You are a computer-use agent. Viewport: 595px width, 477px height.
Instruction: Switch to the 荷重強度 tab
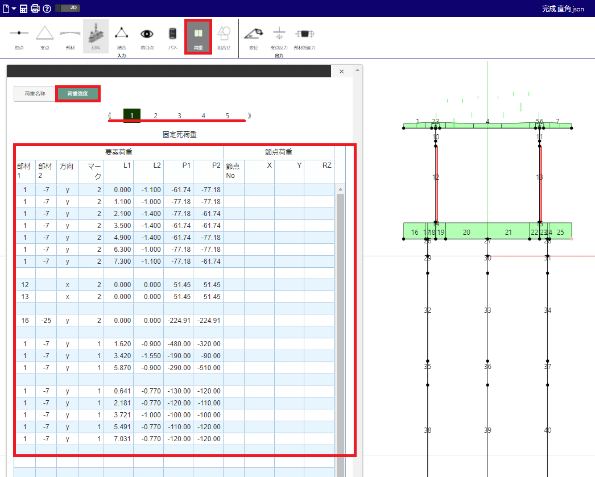point(78,94)
